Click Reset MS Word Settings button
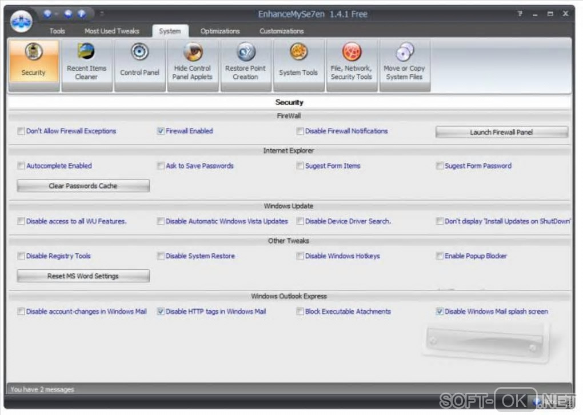Viewport: 583px width, 415px height. [x=83, y=276]
